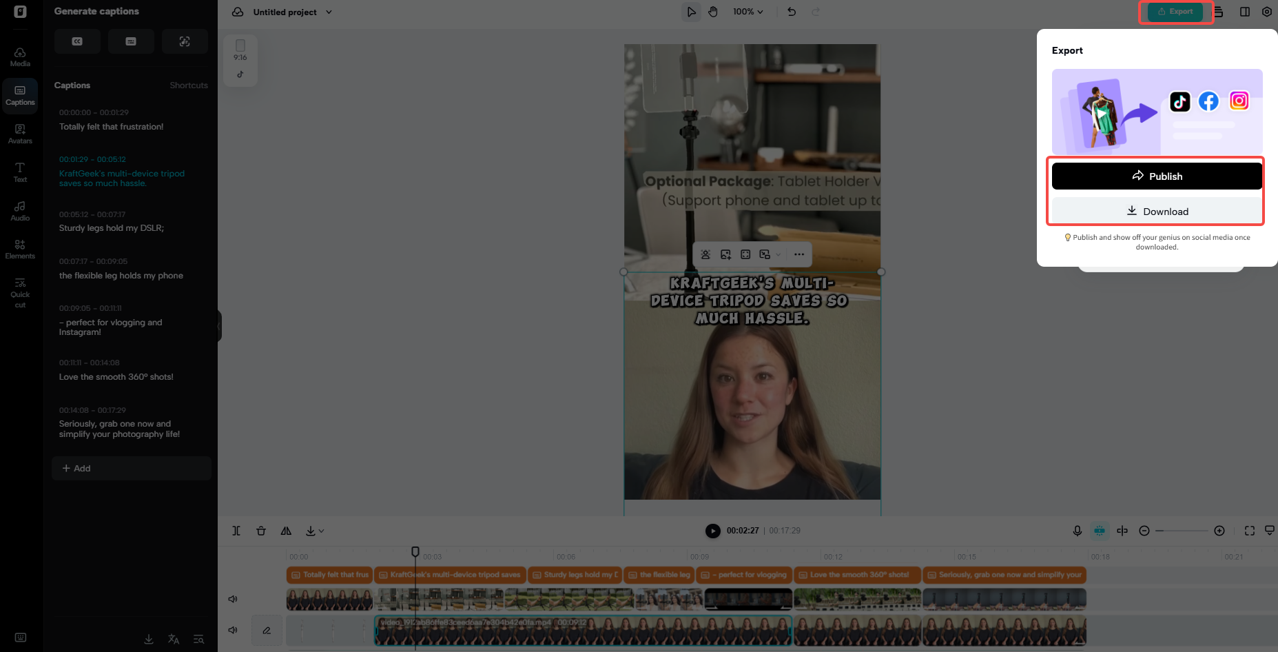Screen dimensions: 1278x652
Task: Switch to the Shortcuts tab
Action: 189,85
